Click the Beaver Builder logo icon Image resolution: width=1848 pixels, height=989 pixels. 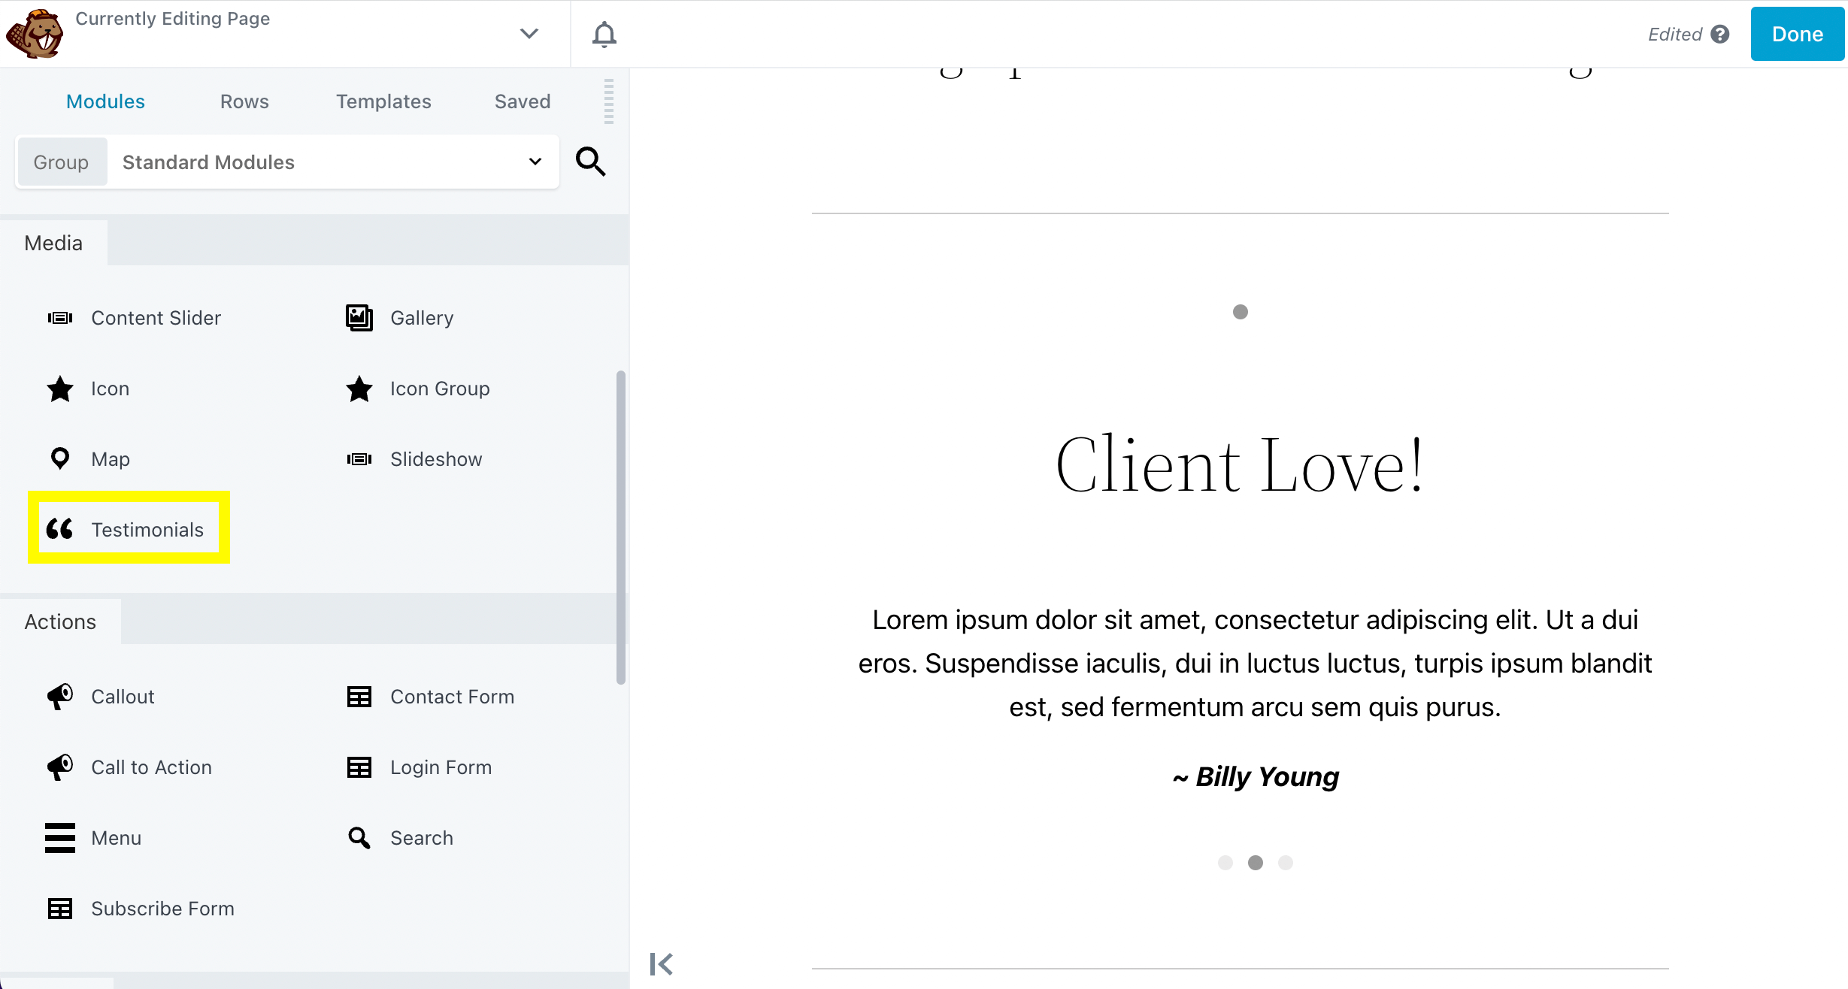(35, 34)
